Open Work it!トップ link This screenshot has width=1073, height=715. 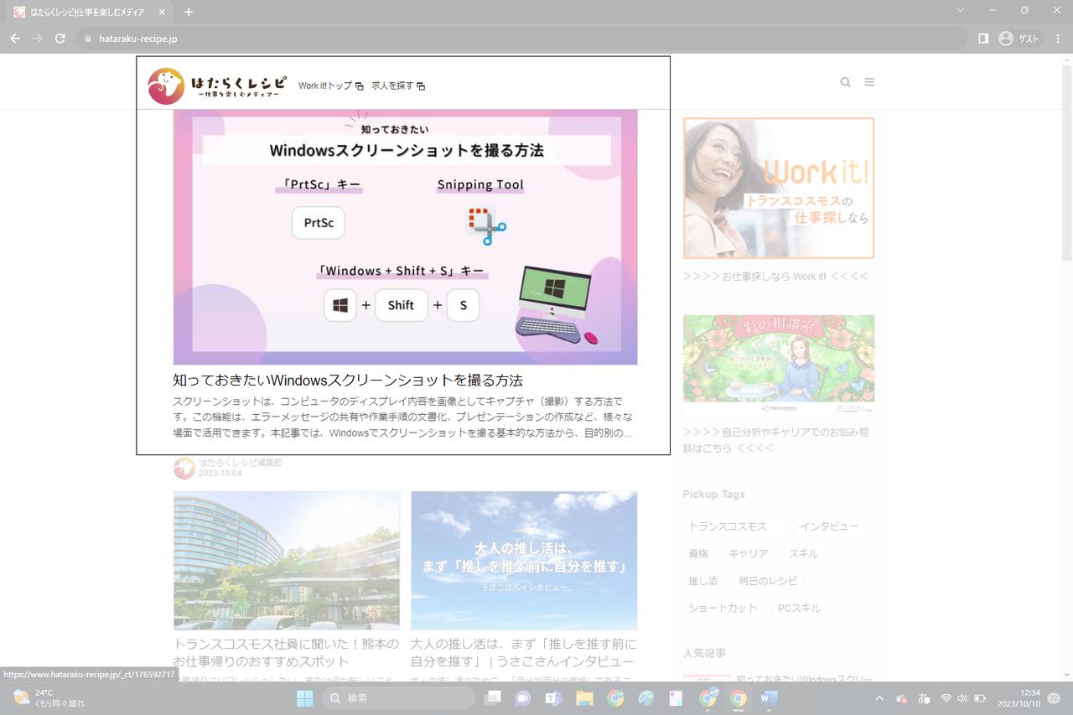[x=330, y=85]
